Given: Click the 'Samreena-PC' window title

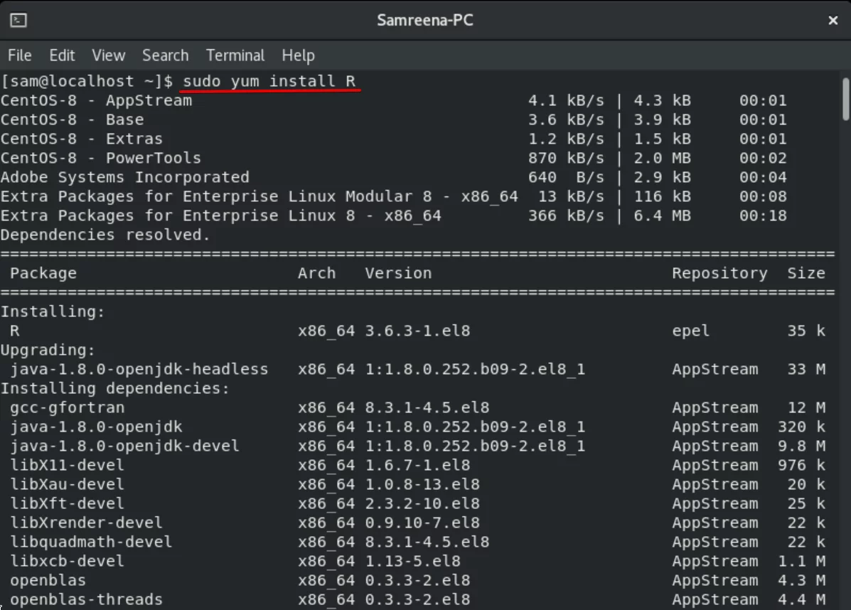Looking at the screenshot, I should (425, 20).
